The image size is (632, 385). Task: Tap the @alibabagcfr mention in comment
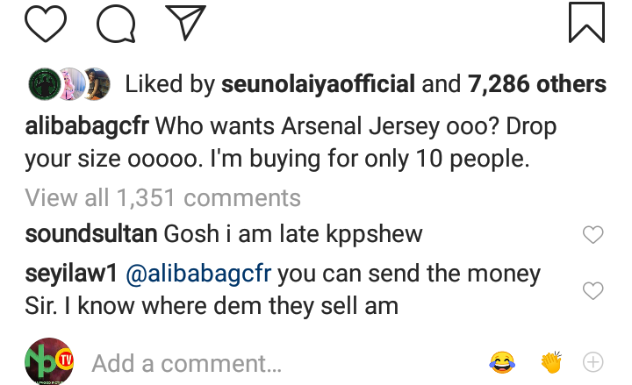[201, 274]
